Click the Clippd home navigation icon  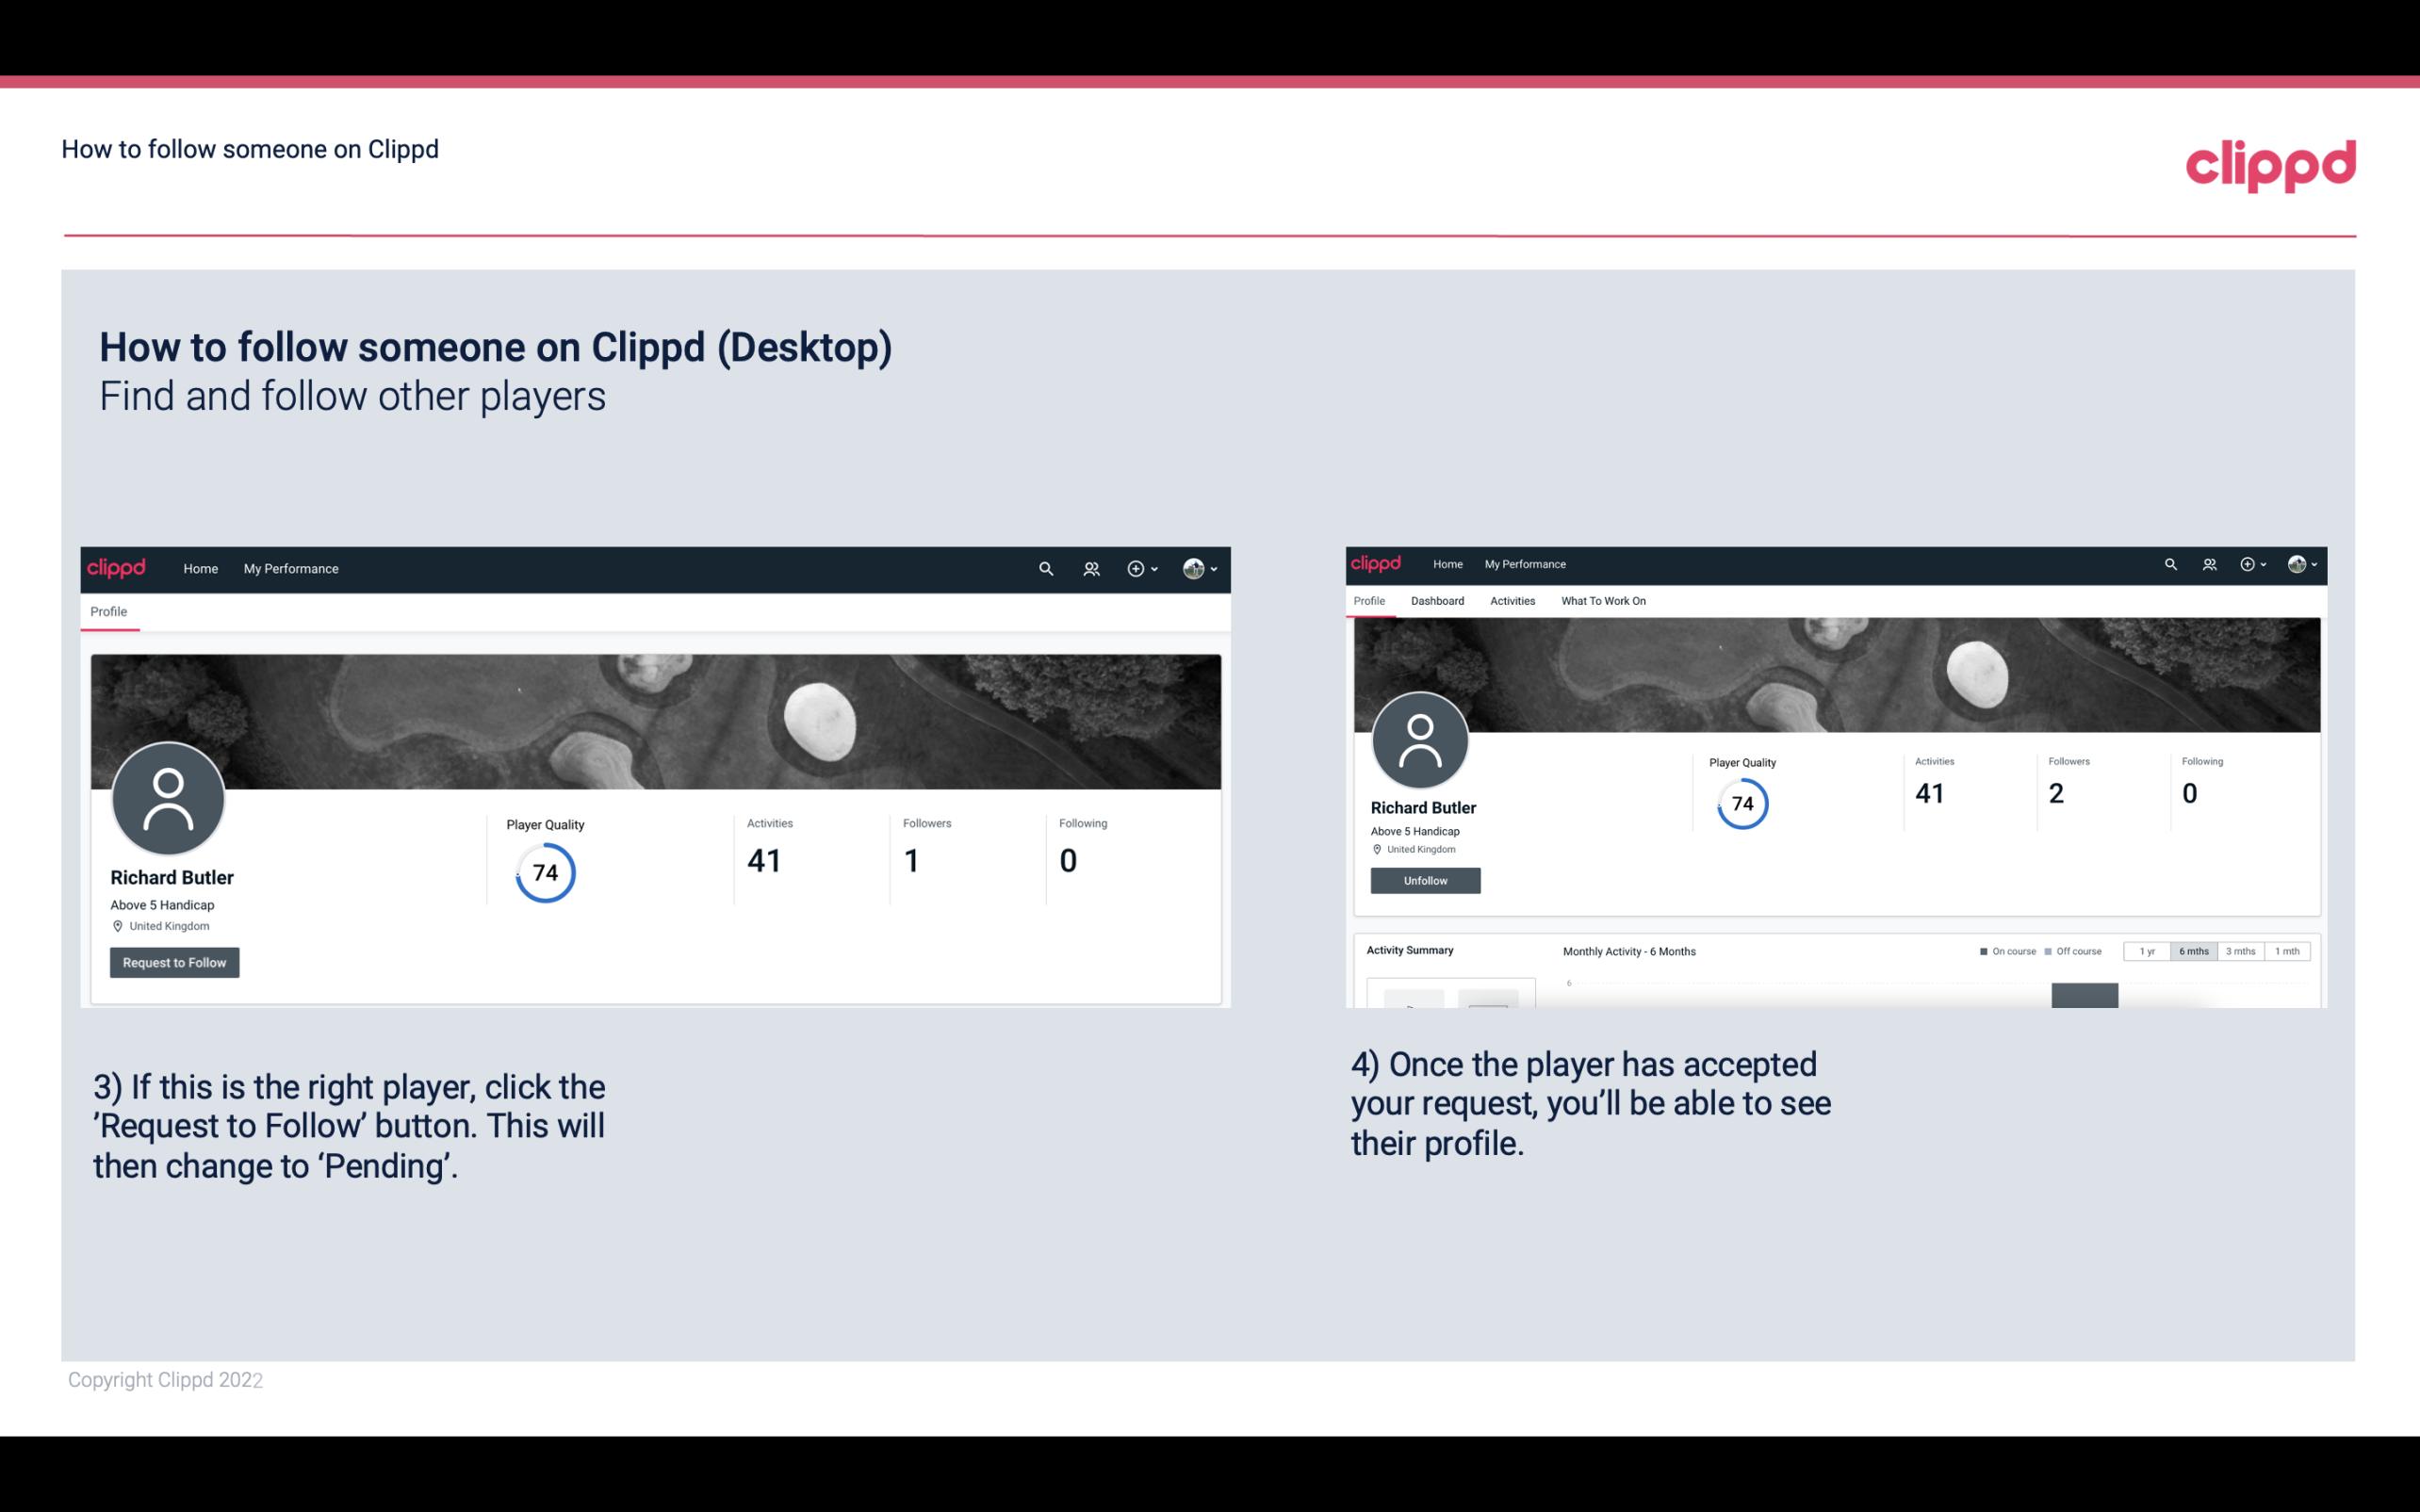click(119, 566)
